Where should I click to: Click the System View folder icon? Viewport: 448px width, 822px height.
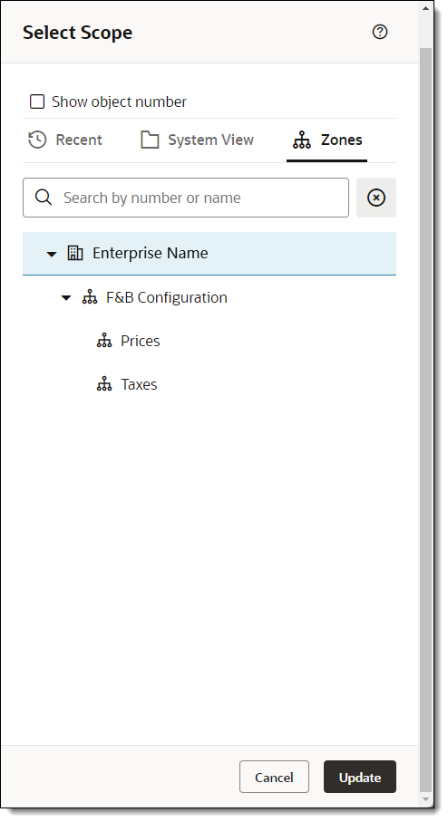[150, 140]
